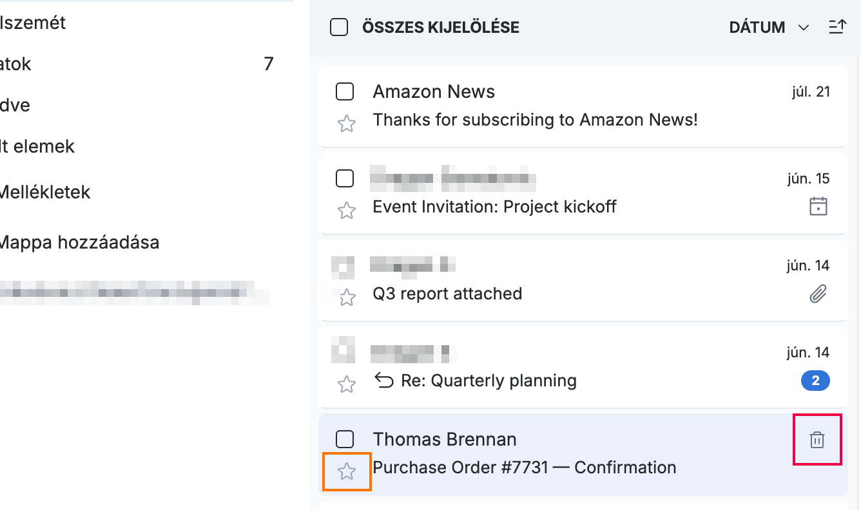The width and height of the screenshot is (861, 510).
Task: Star the Purchase Order #7731 email
Action: [x=347, y=472]
